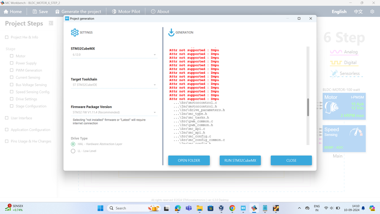The height and width of the screenshot is (214, 380).
Task: Click the generation log scrollbar thumb
Action: click(308, 107)
